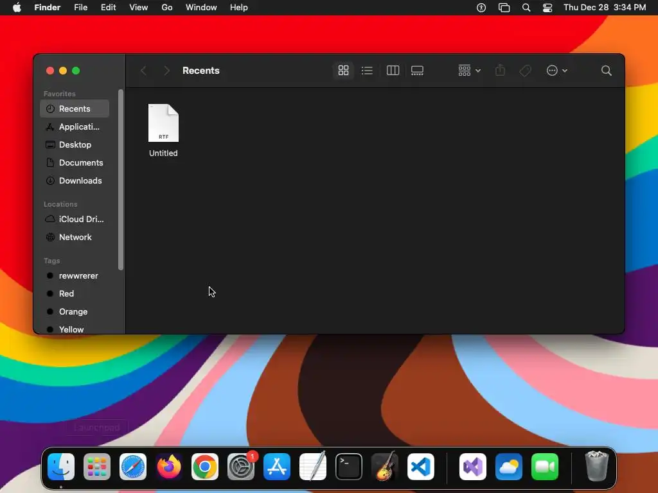658x493 pixels.
Task: Open the Group By dropdown in the toolbar
Action: (469, 71)
